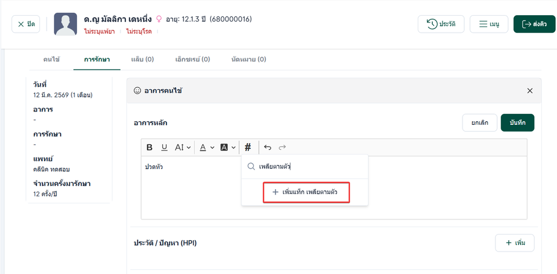Go to the นัดหมาย (0) tab
The height and width of the screenshot is (274, 557).
[249, 59]
